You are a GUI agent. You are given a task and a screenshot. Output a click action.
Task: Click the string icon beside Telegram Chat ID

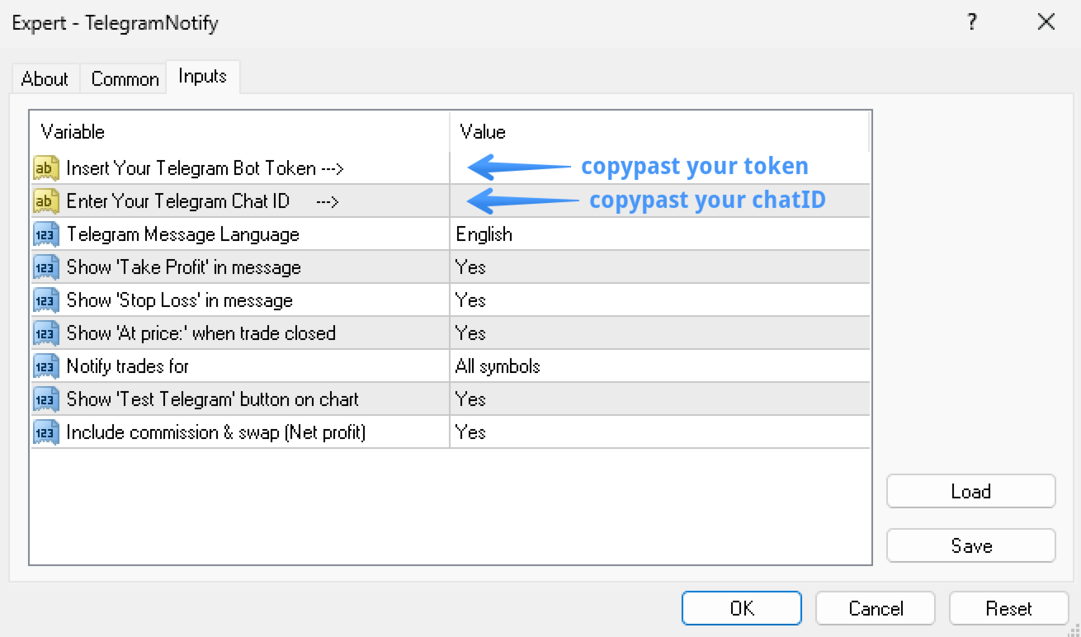click(x=46, y=201)
